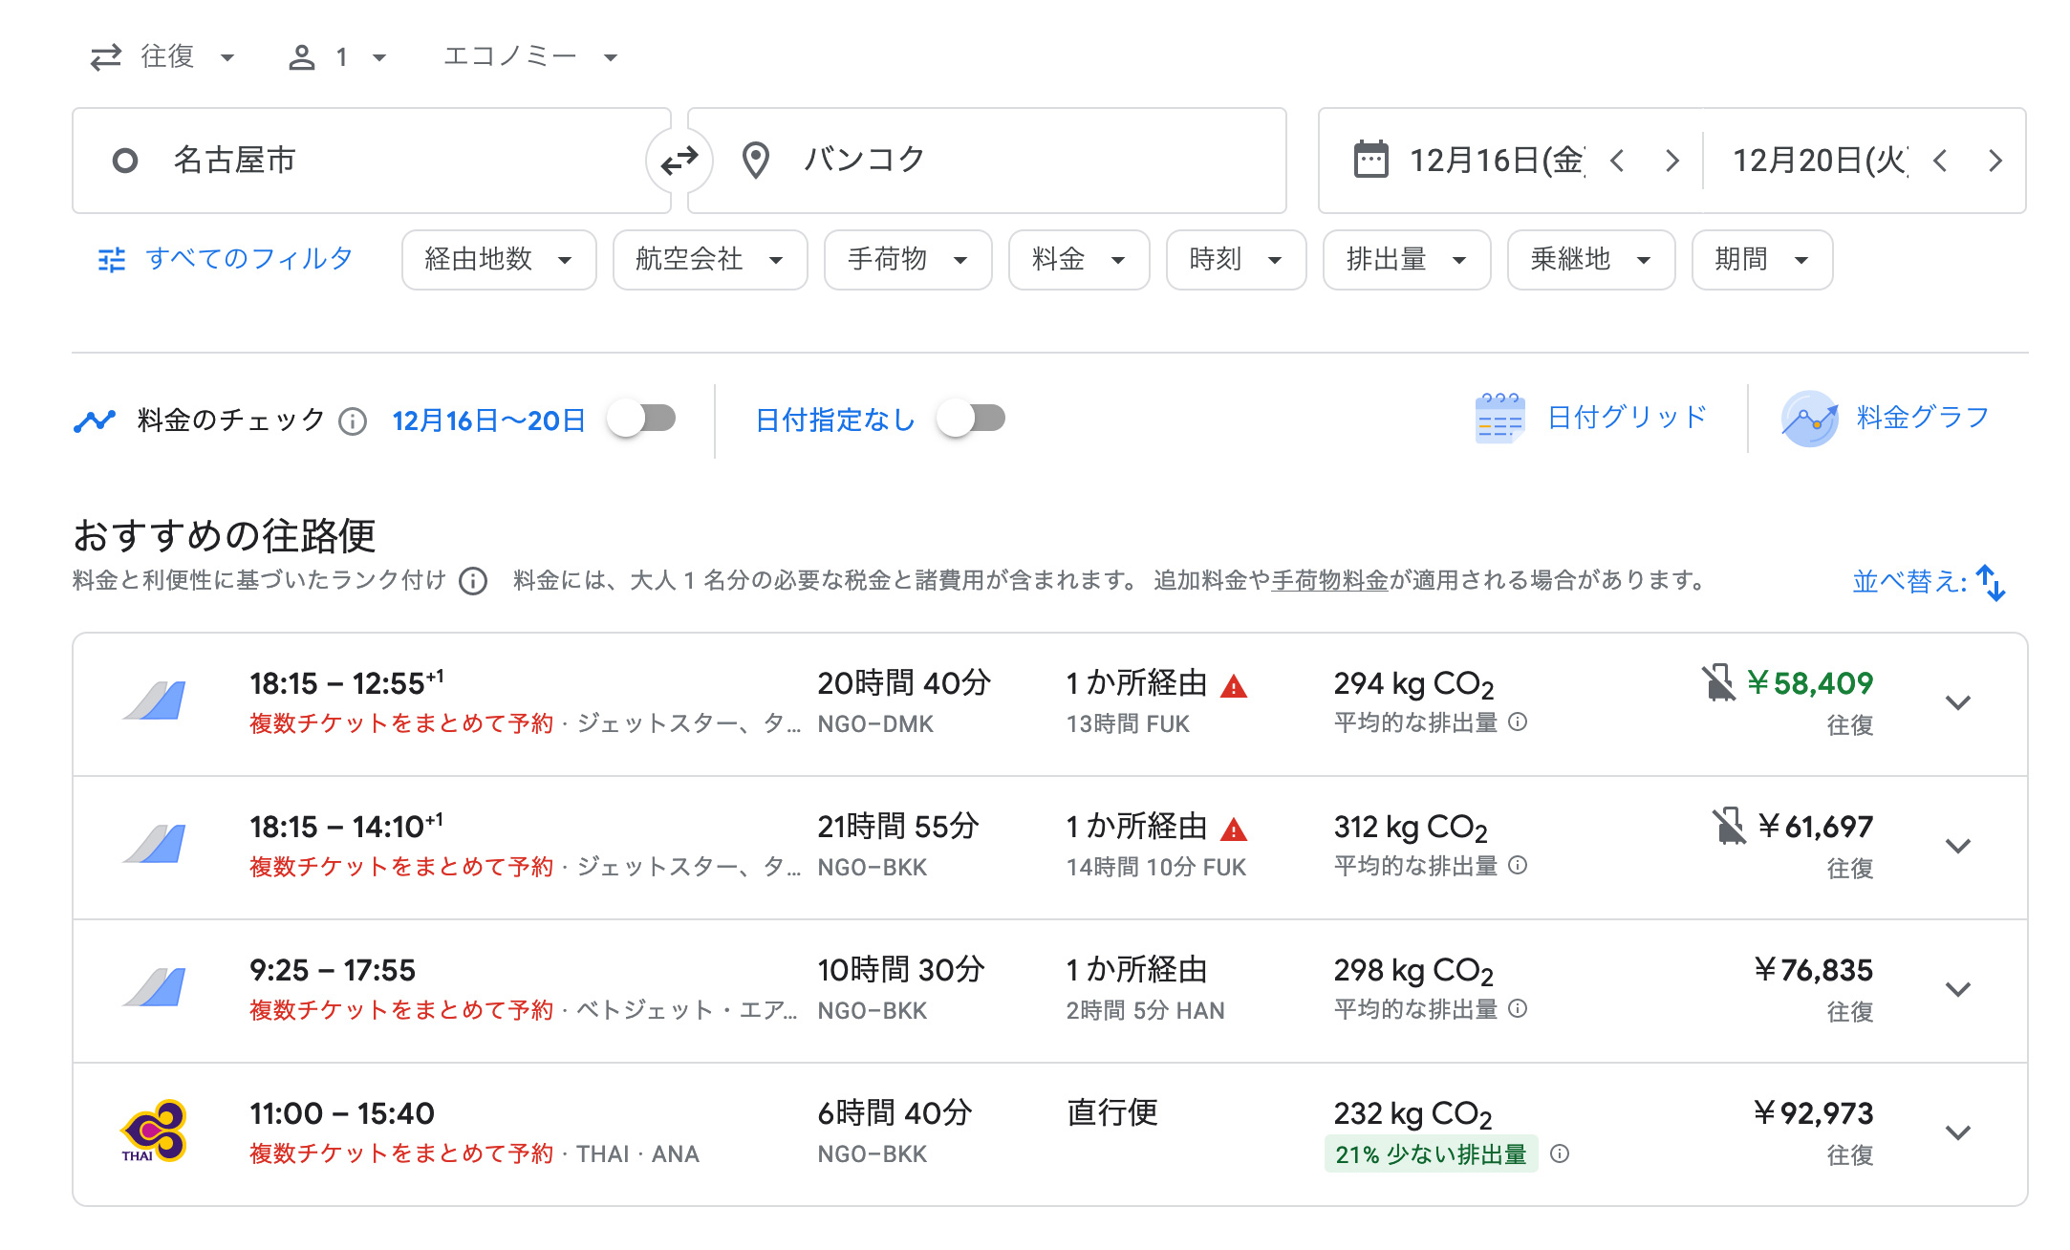Open the 航空会社 filter
This screenshot has width=2070, height=1250.
tap(710, 260)
